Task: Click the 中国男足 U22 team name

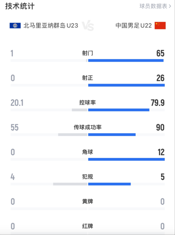Action: pyautogui.click(x=133, y=25)
